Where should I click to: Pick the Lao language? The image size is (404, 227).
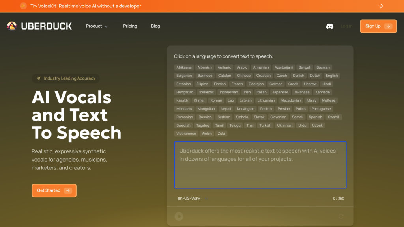pyautogui.click(x=230, y=100)
